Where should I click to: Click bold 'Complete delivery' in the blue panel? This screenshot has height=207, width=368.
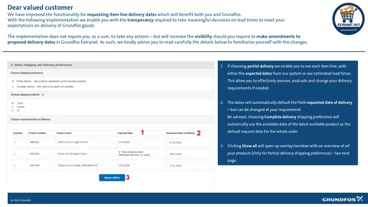pyautogui.click(x=280, y=117)
